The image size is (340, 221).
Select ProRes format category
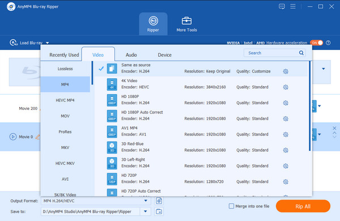(65, 131)
